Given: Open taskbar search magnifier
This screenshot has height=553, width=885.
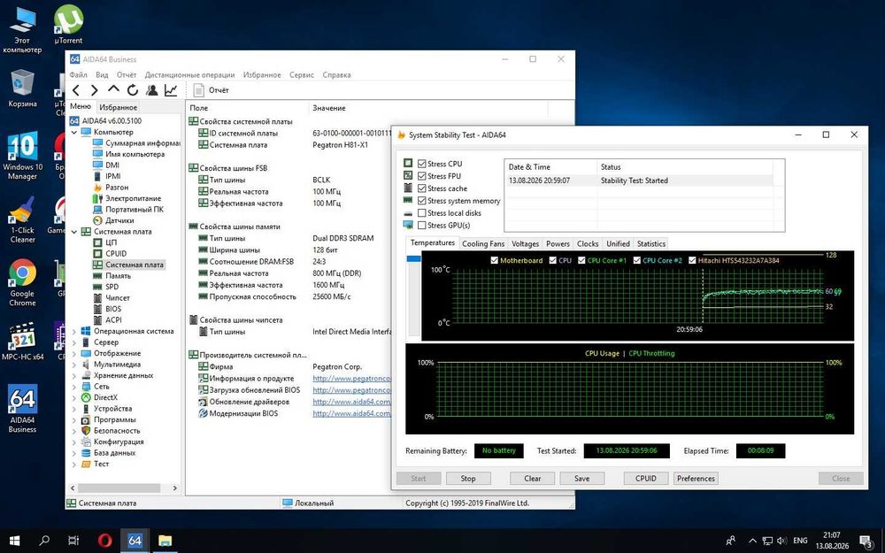Looking at the screenshot, I should [x=44, y=540].
